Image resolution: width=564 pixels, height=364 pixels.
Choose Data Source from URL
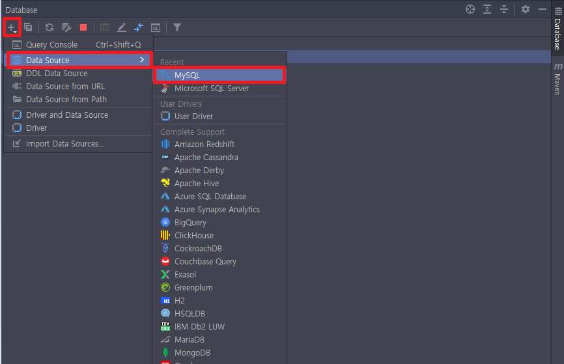(x=78, y=87)
